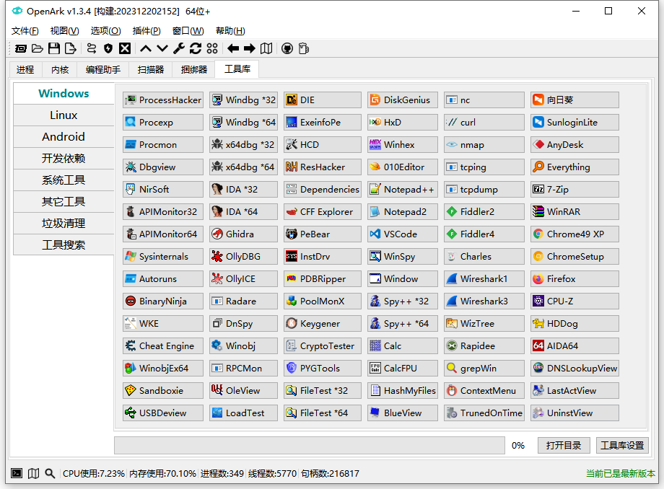Launch Windbg *32 debugger
Image resolution: width=664 pixels, height=489 pixels.
point(243,100)
